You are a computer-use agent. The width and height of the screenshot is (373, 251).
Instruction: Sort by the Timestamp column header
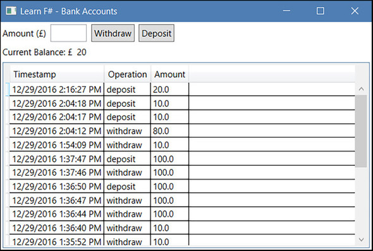click(x=57, y=74)
